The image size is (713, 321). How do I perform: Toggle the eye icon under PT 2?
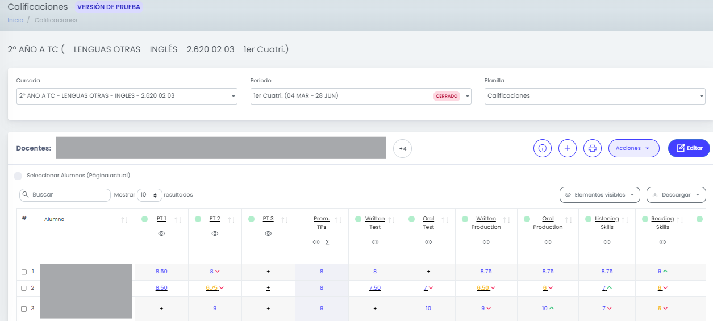coord(215,234)
